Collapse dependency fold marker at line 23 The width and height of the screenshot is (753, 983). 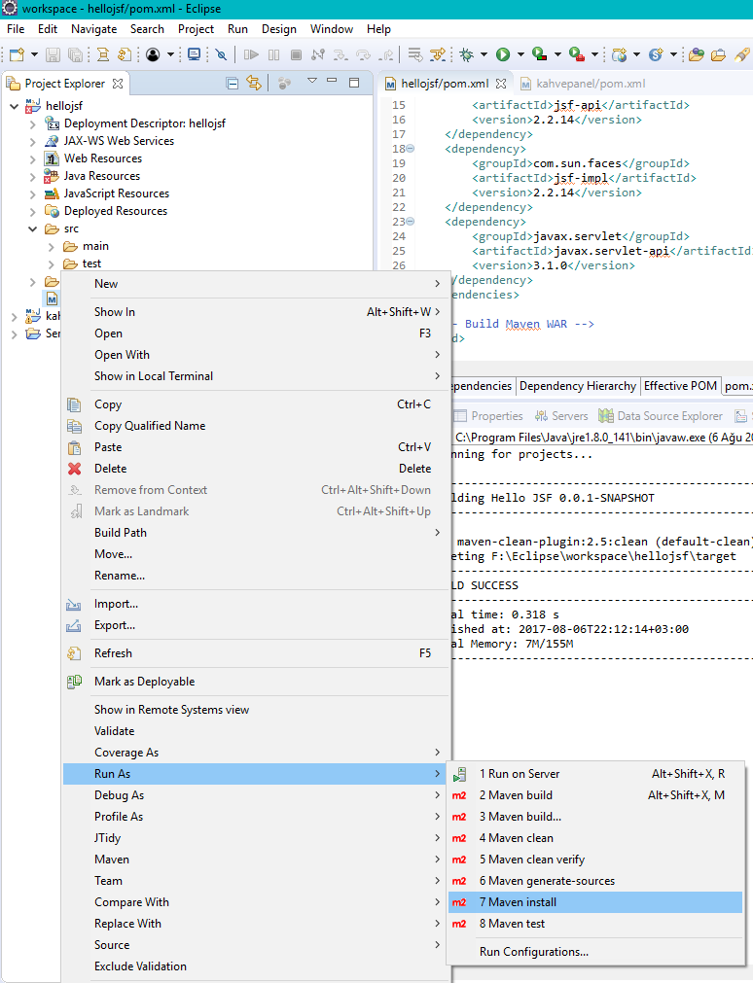411,222
